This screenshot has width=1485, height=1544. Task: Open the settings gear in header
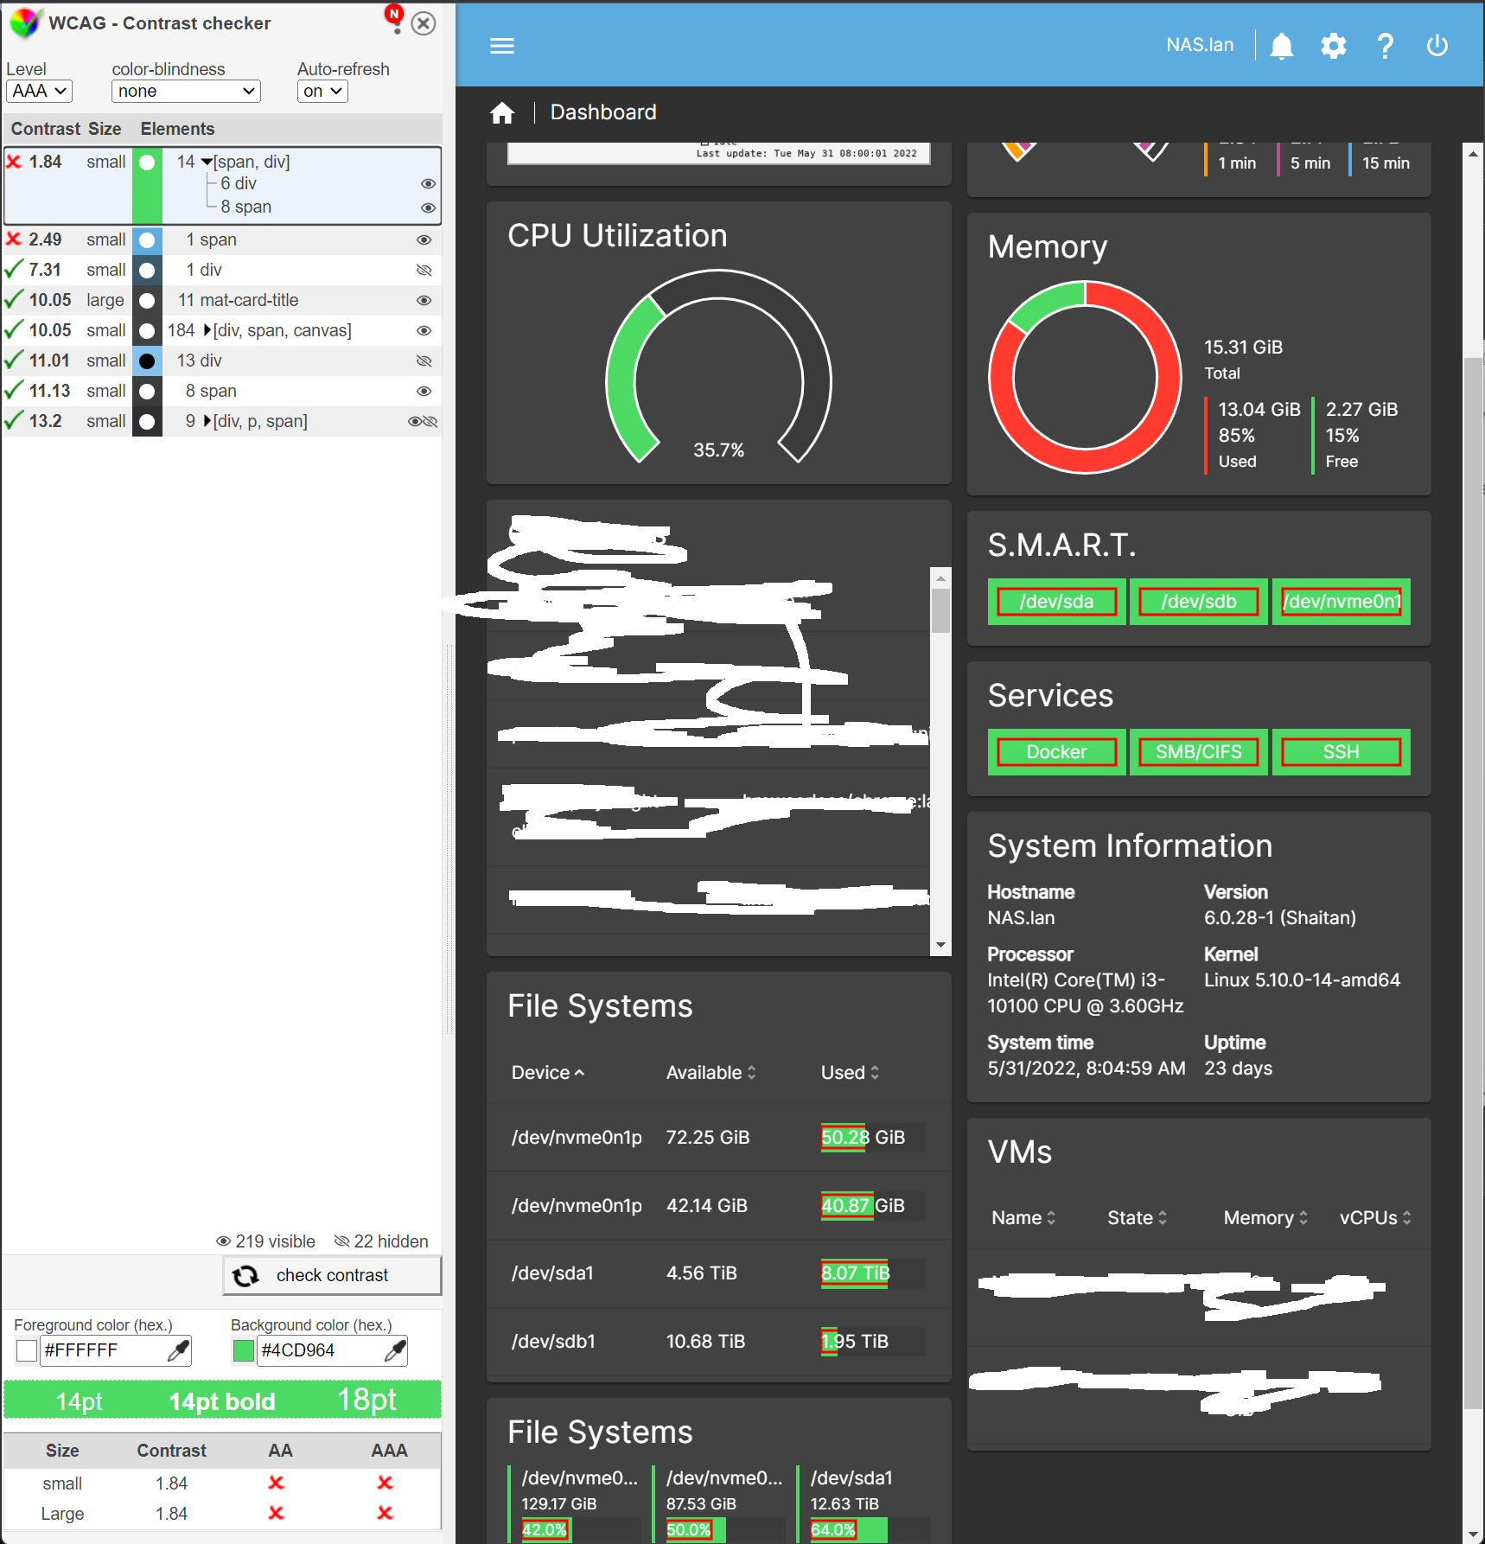point(1334,46)
